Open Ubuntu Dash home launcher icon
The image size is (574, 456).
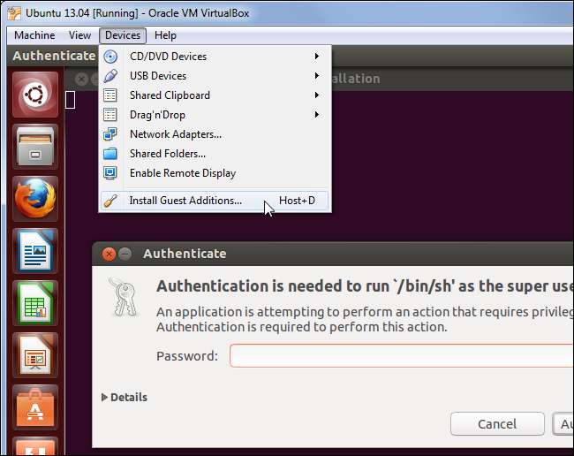[35, 94]
